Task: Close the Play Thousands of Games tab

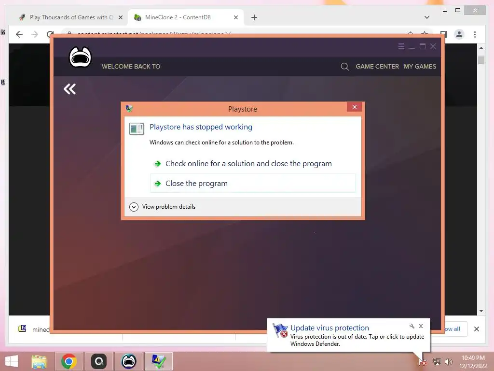Action: [120, 18]
